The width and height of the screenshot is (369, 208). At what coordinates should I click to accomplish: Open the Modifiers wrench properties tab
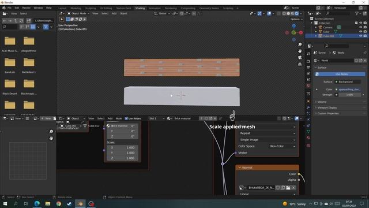click(x=308, y=107)
